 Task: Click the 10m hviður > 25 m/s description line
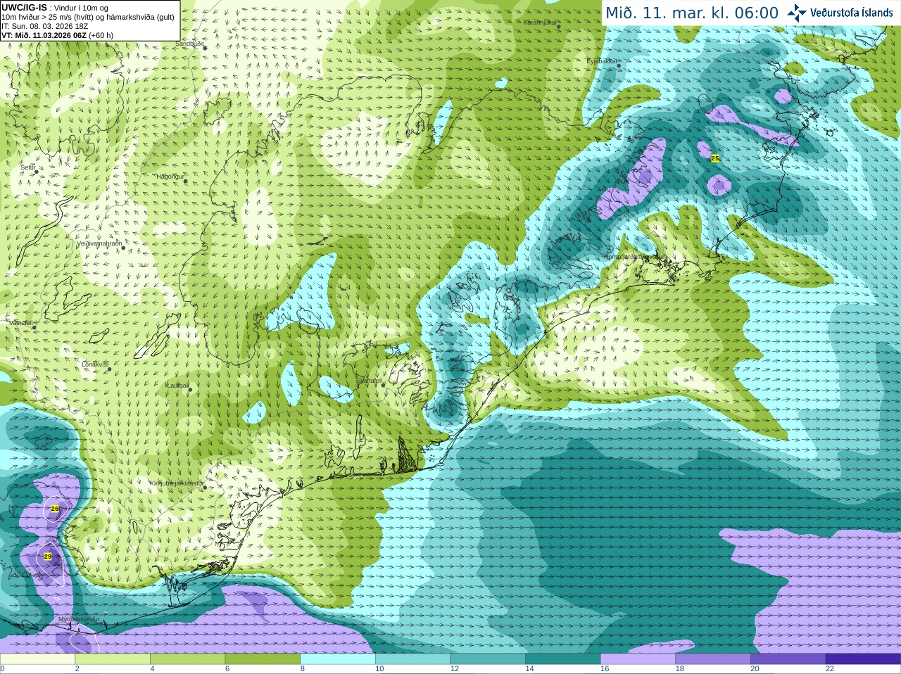pyautogui.click(x=88, y=17)
